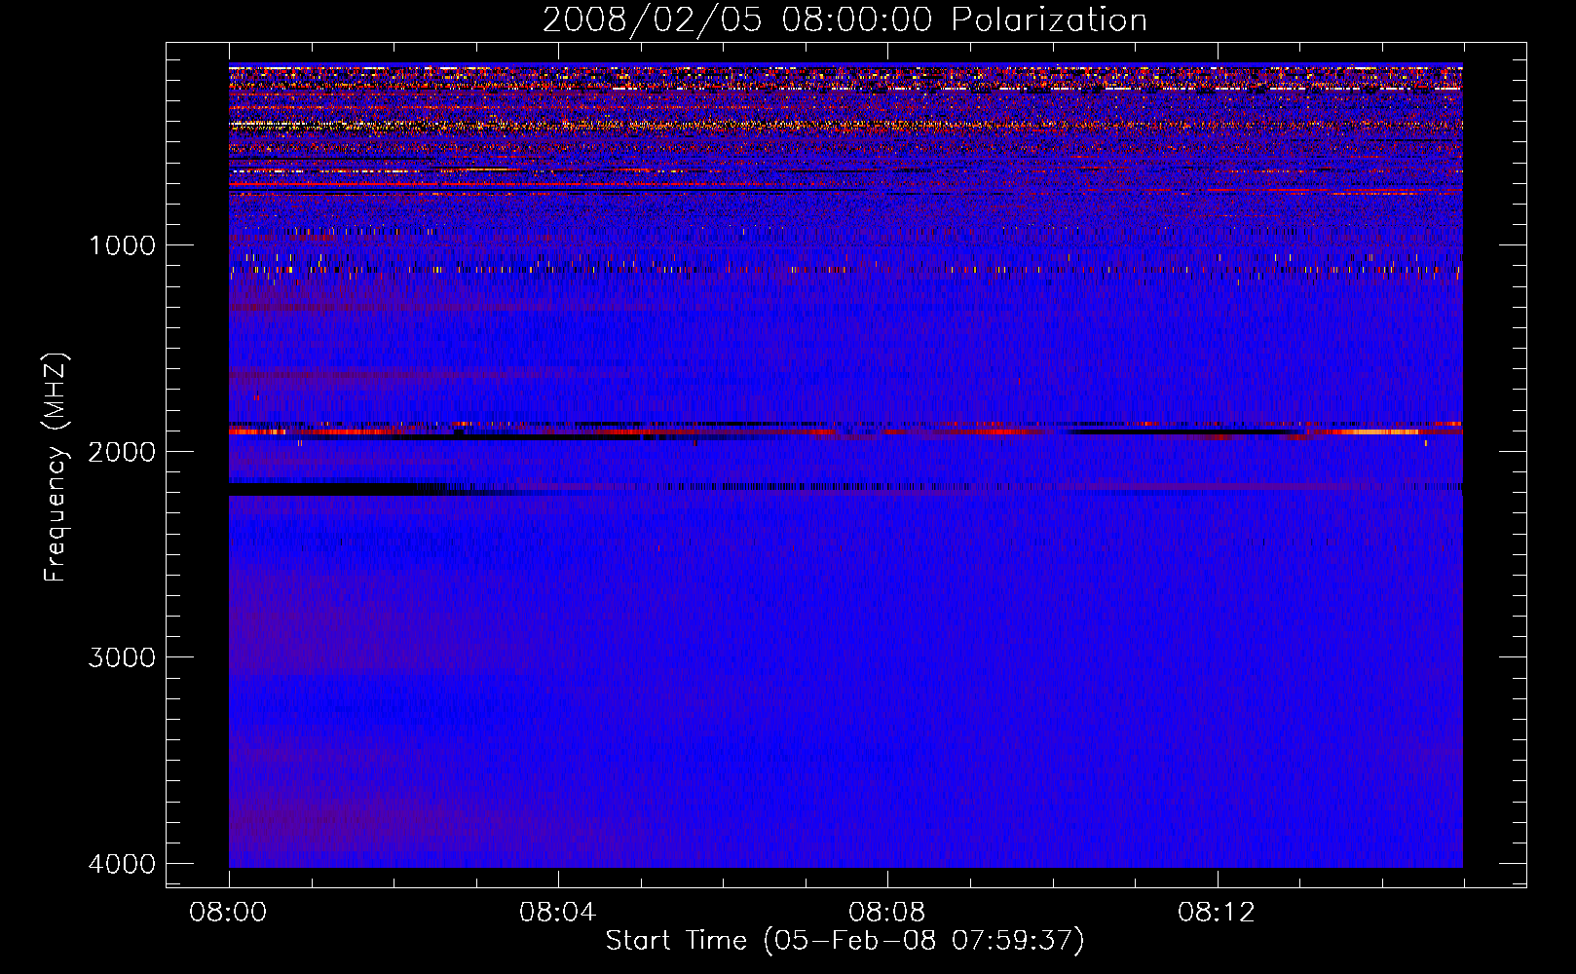This screenshot has width=1576, height=974.
Task: Click the 4000 frequency tick label
Action: (x=122, y=864)
